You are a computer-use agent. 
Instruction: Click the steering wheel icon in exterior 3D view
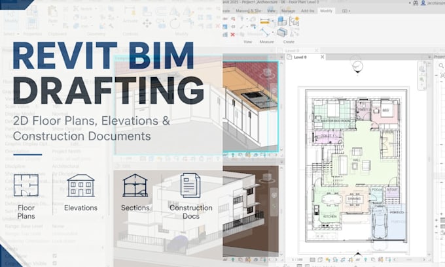tap(274, 195)
